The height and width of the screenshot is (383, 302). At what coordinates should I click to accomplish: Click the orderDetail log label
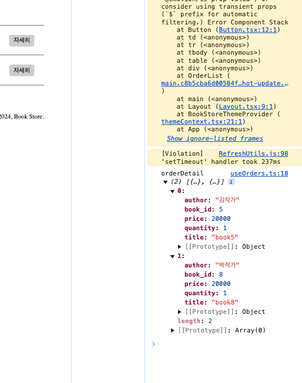pos(182,173)
